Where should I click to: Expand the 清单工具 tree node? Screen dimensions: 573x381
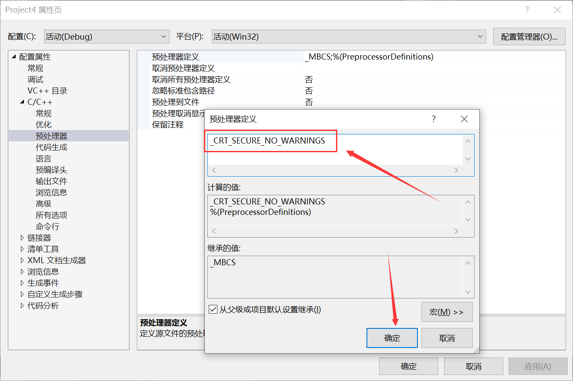click(23, 249)
